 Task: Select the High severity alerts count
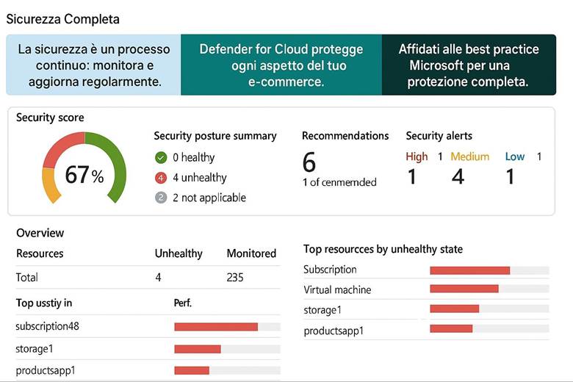click(412, 176)
